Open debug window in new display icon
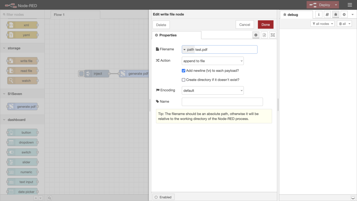This screenshot has width=357, height=201. pos(353,198)
